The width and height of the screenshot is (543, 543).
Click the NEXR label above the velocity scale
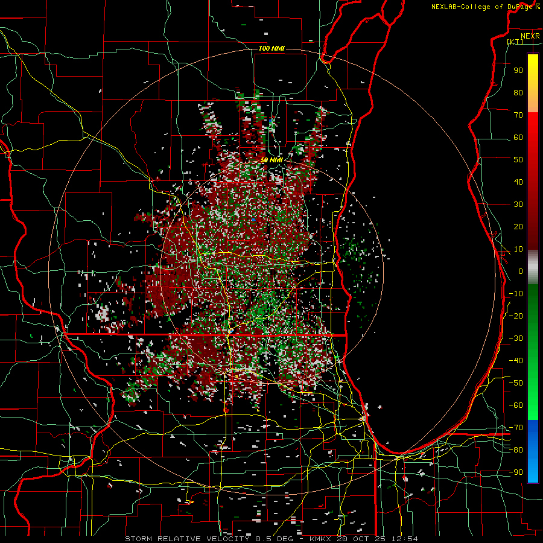pos(530,36)
